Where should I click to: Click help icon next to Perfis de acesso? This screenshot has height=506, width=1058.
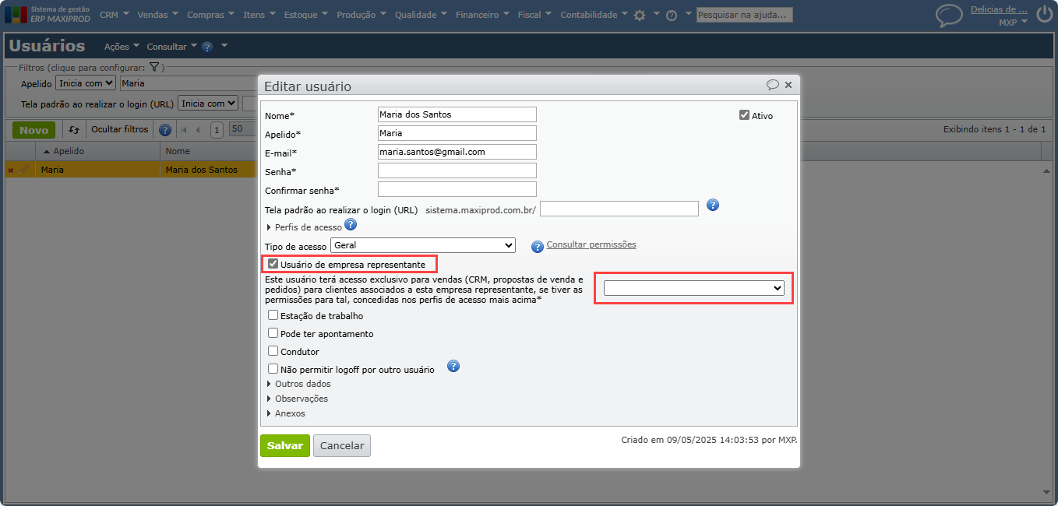click(351, 225)
